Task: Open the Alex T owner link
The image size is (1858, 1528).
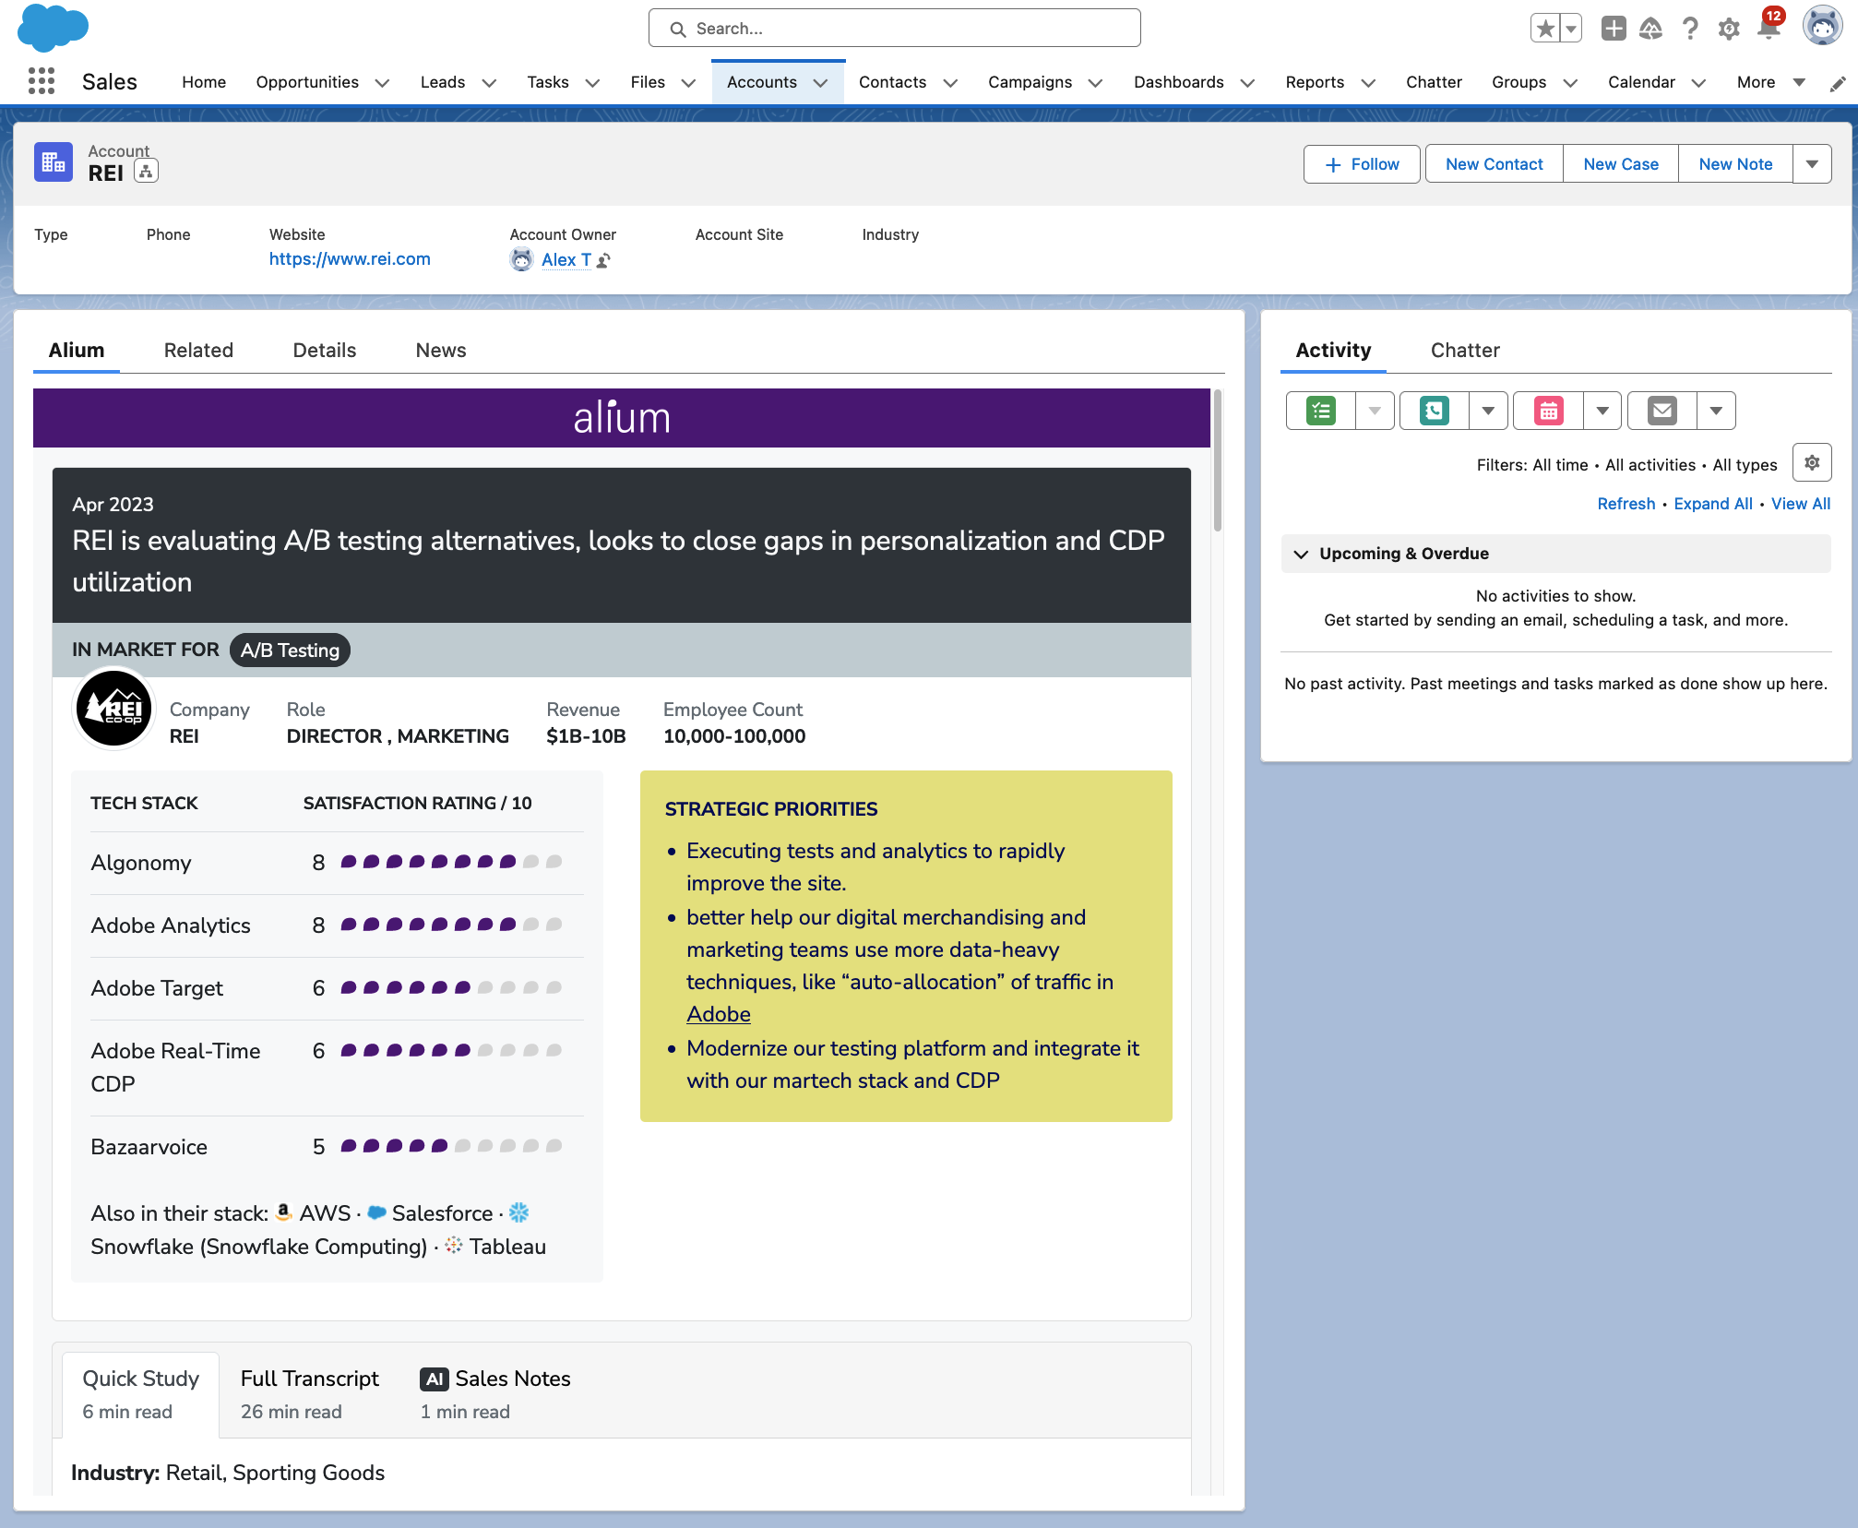Action: click(x=566, y=260)
